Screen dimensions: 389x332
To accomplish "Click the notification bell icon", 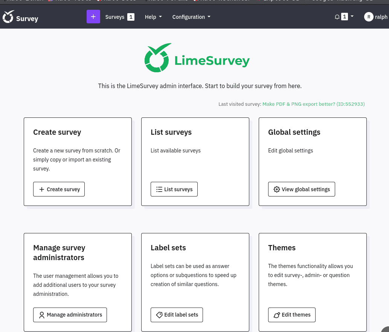I will (x=337, y=17).
